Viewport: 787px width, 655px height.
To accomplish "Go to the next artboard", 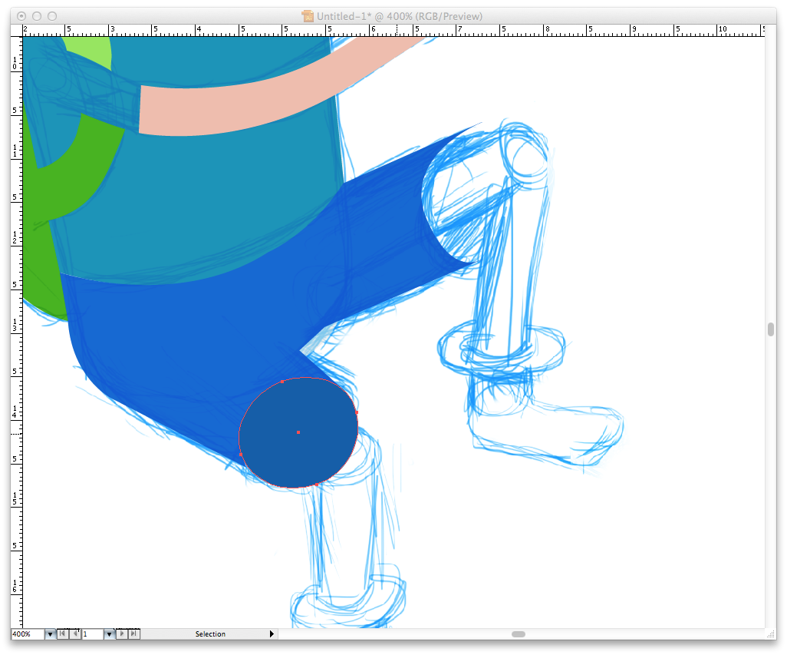I will point(123,634).
